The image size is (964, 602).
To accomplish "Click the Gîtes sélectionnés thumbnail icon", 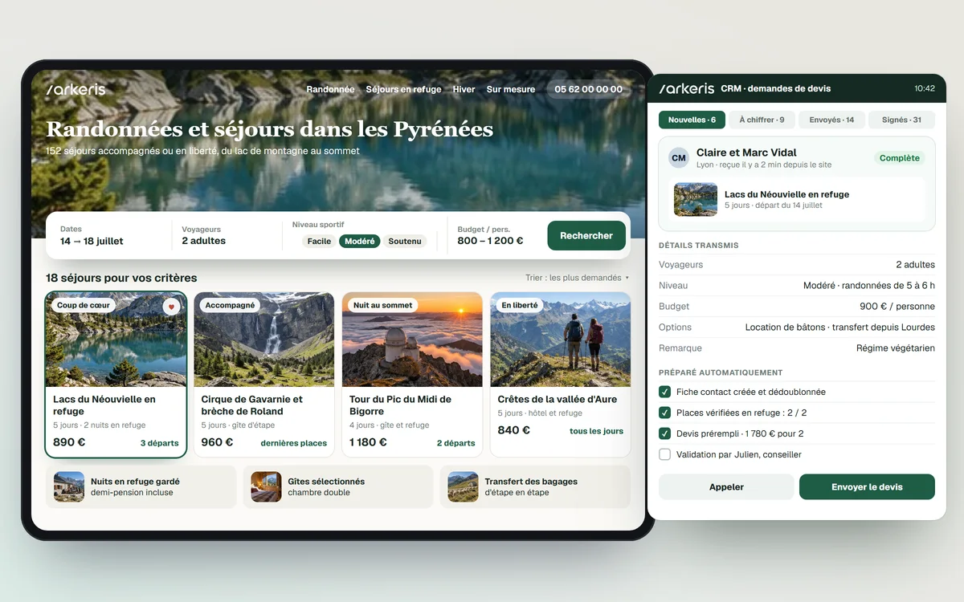I will (266, 486).
